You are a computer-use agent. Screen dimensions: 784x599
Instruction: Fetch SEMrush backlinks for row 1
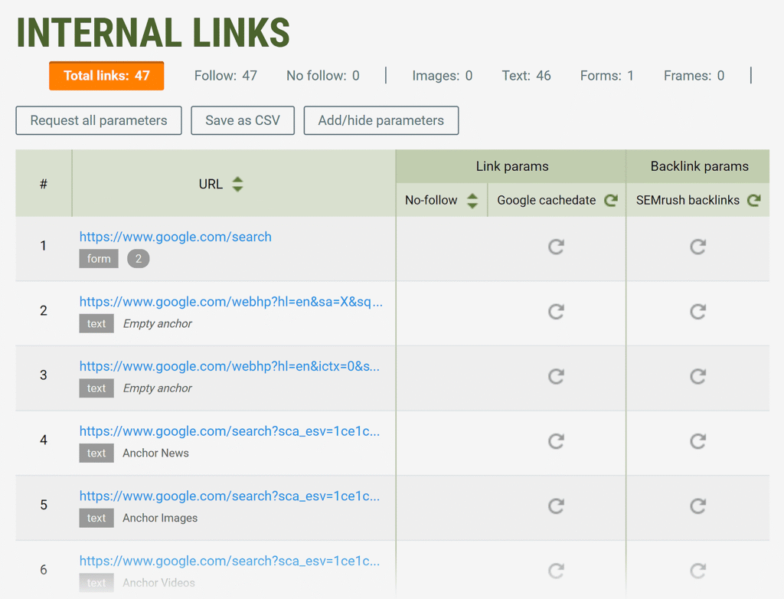click(x=697, y=247)
